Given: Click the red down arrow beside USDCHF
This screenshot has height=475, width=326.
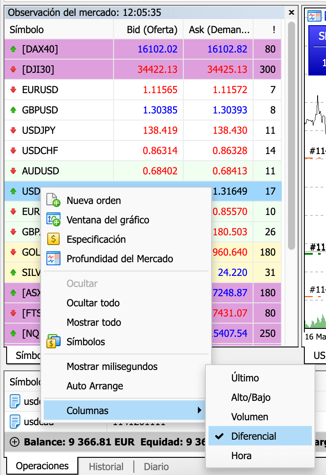Looking at the screenshot, I should click(x=13, y=151).
